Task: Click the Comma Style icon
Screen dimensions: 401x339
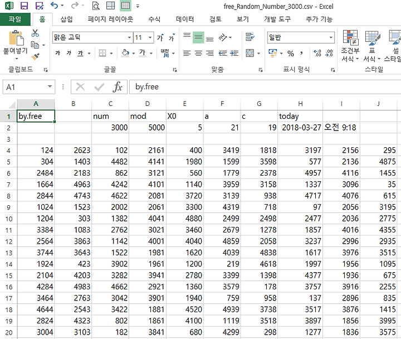Action: 302,54
